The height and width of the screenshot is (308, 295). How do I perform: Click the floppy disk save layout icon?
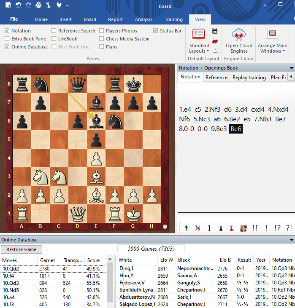215,31
